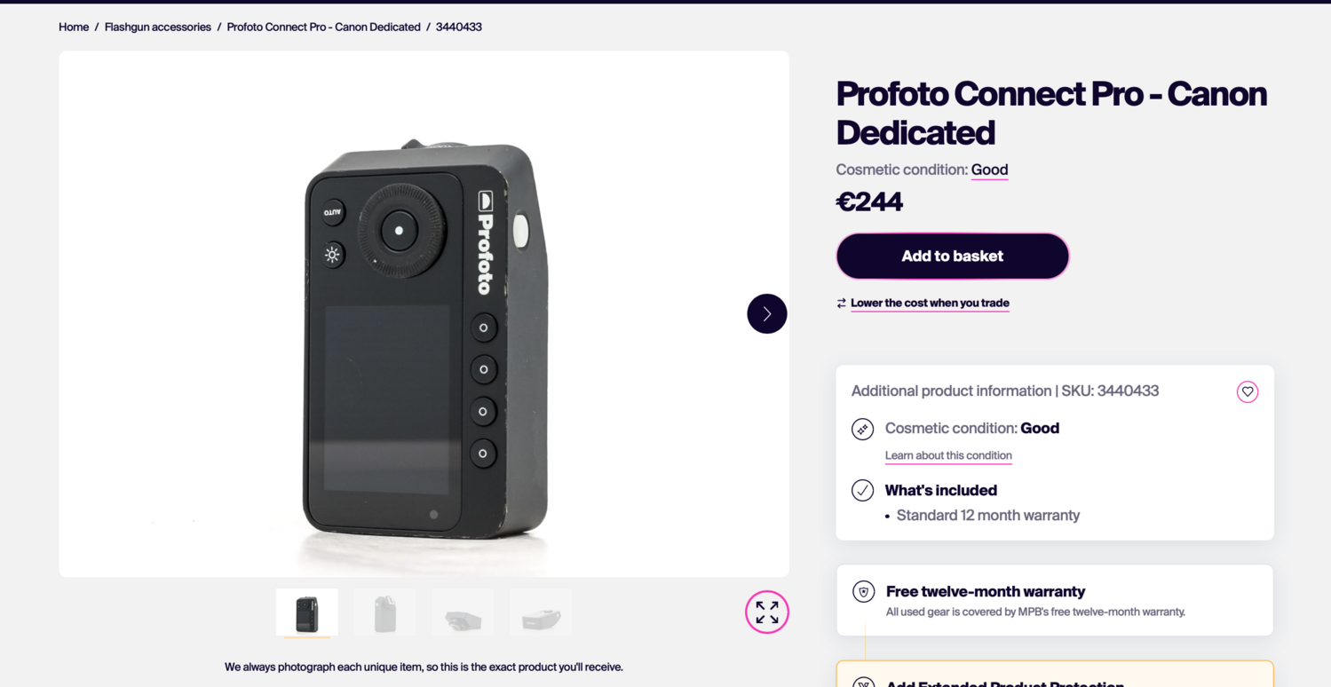Click the cosmetic condition sparkle icon
The height and width of the screenshot is (687, 1331).
coord(862,429)
